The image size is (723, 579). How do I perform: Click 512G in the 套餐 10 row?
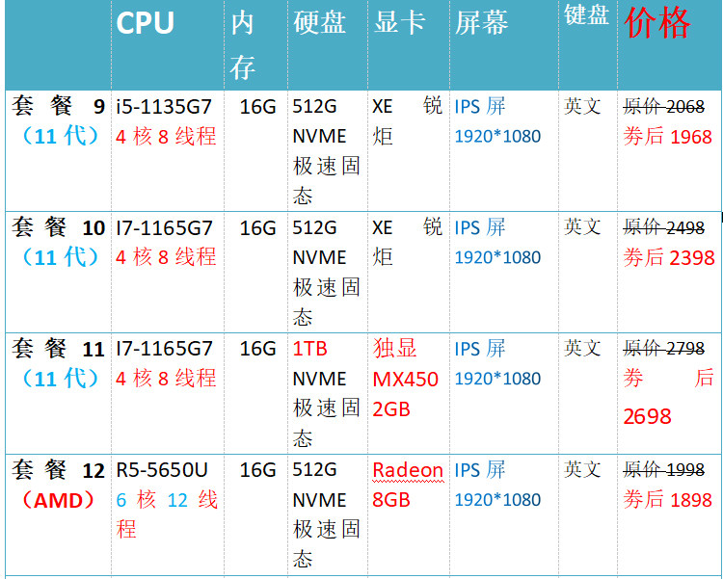[x=314, y=227]
